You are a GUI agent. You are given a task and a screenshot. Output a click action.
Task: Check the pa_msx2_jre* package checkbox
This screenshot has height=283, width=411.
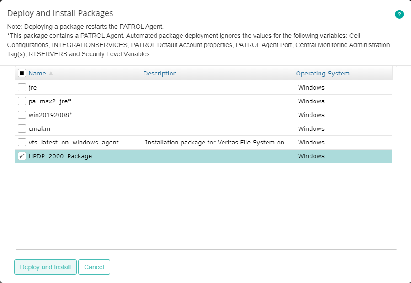(x=21, y=101)
